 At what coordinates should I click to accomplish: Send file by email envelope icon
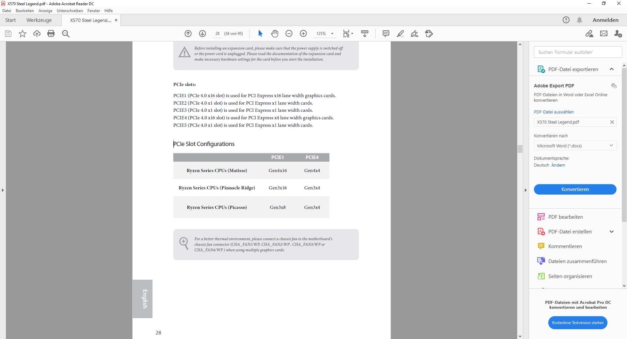tap(604, 34)
